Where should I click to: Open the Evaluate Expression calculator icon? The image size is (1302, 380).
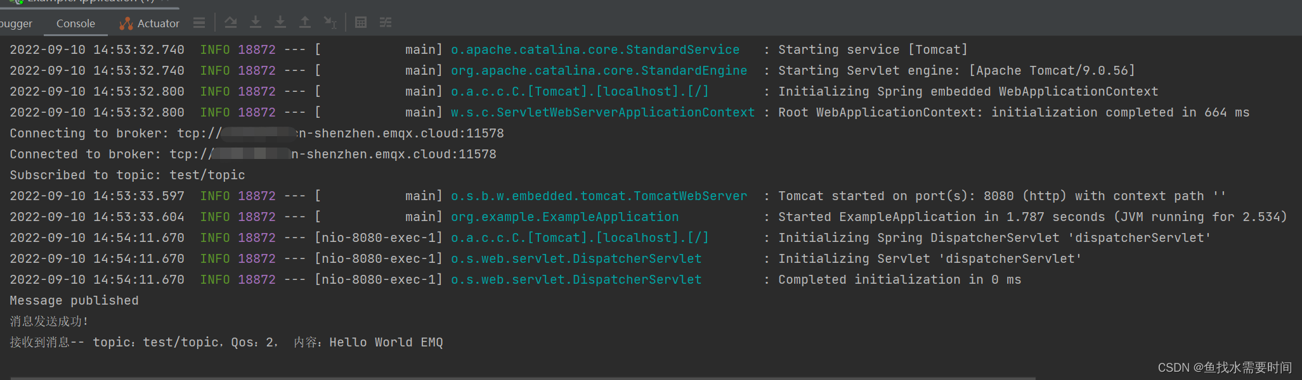pos(361,23)
